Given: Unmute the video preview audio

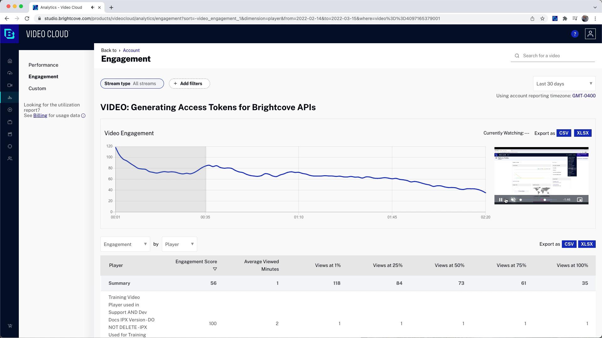Looking at the screenshot, I should 513,200.
